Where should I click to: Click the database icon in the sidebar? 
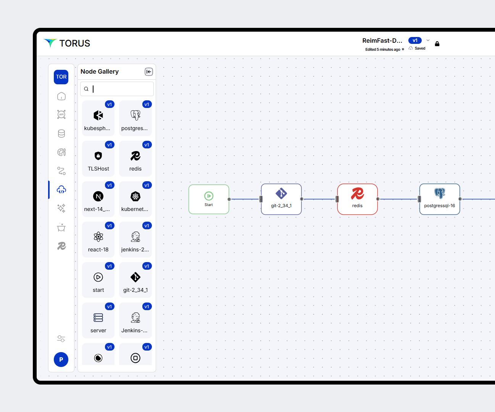(61, 133)
